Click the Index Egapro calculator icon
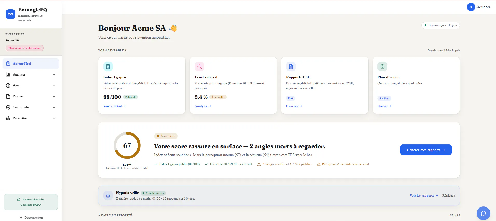 click(108, 66)
